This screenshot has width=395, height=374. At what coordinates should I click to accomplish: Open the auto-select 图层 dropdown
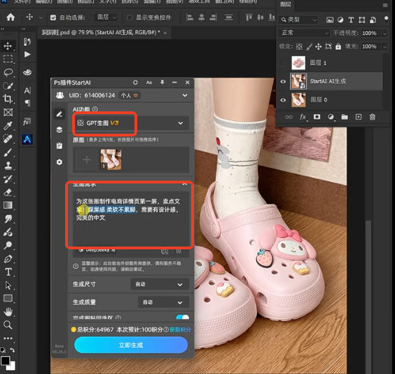click(x=106, y=18)
